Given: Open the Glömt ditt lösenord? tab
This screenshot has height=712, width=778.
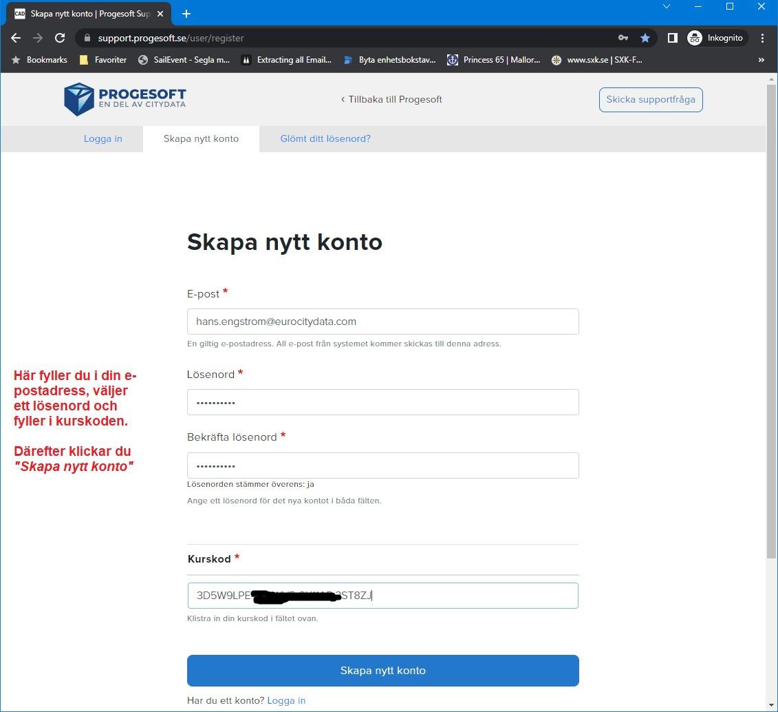Looking at the screenshot, I should (x=325, y=138).
